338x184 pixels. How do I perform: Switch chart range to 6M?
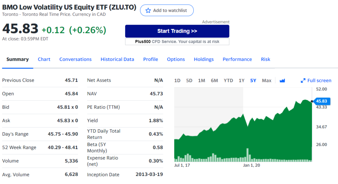(x=214, y=81)
